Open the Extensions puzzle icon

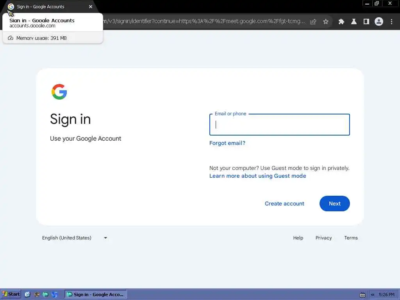341,22
